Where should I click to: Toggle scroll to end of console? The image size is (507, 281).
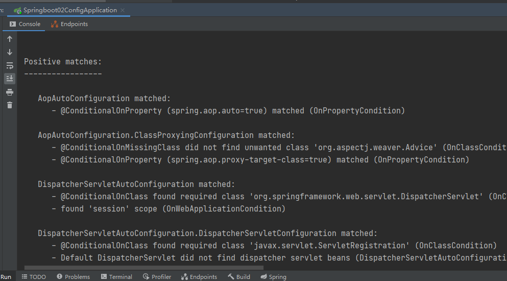[x=10, y=79]
